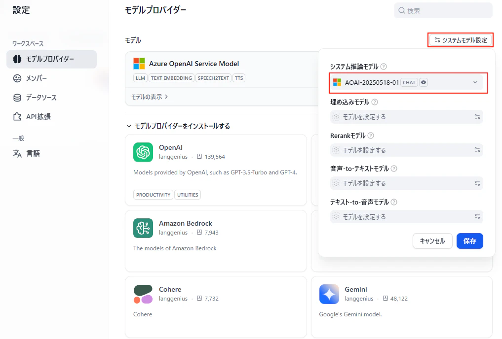Click settings sliders icon in 音声-to-テキストモデル field
The height and width of the screenshot is (339, 502).
pos(477,183)
